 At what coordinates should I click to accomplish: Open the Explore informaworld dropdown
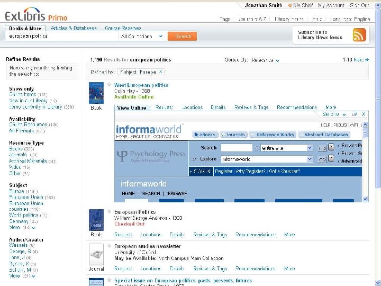coord(267,159)
